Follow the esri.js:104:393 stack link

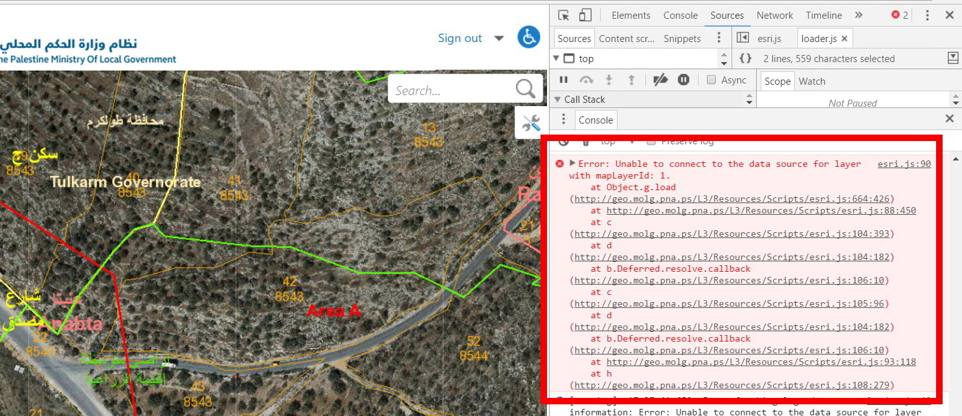click(732, 234)
